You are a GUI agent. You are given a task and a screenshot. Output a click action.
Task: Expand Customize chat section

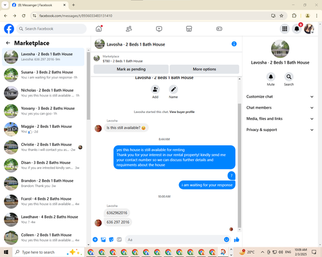(280, 96)
